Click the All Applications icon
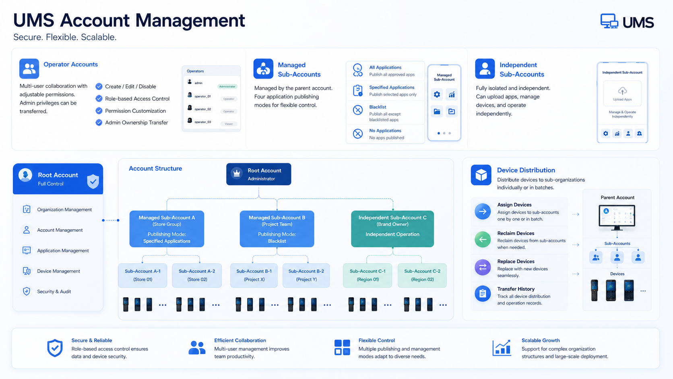673x379 pixels. coord(357,70)
